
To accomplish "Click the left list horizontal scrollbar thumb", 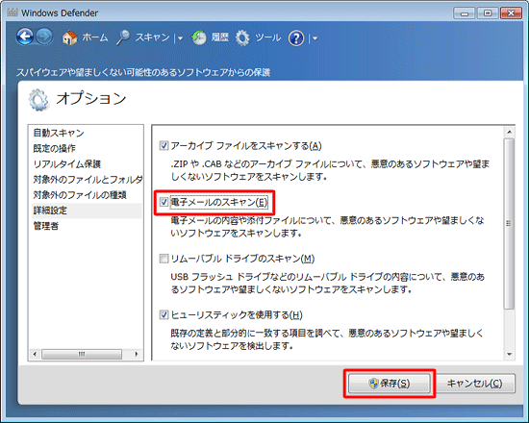I will [82, 354].
